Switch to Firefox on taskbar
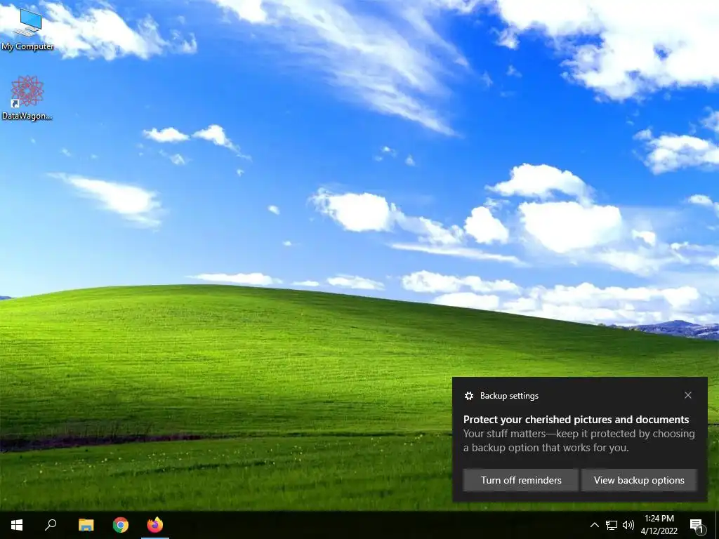 pyautogui.click(x=155, y=525)
